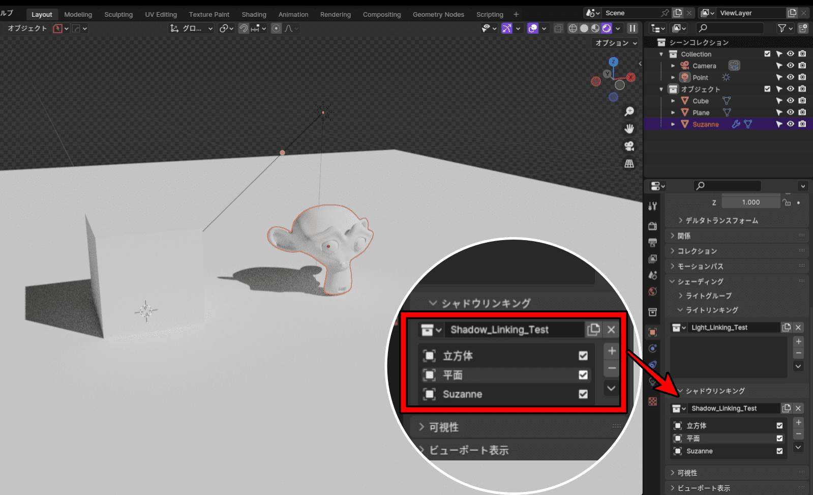Click the outliner search field

[730, 28]
